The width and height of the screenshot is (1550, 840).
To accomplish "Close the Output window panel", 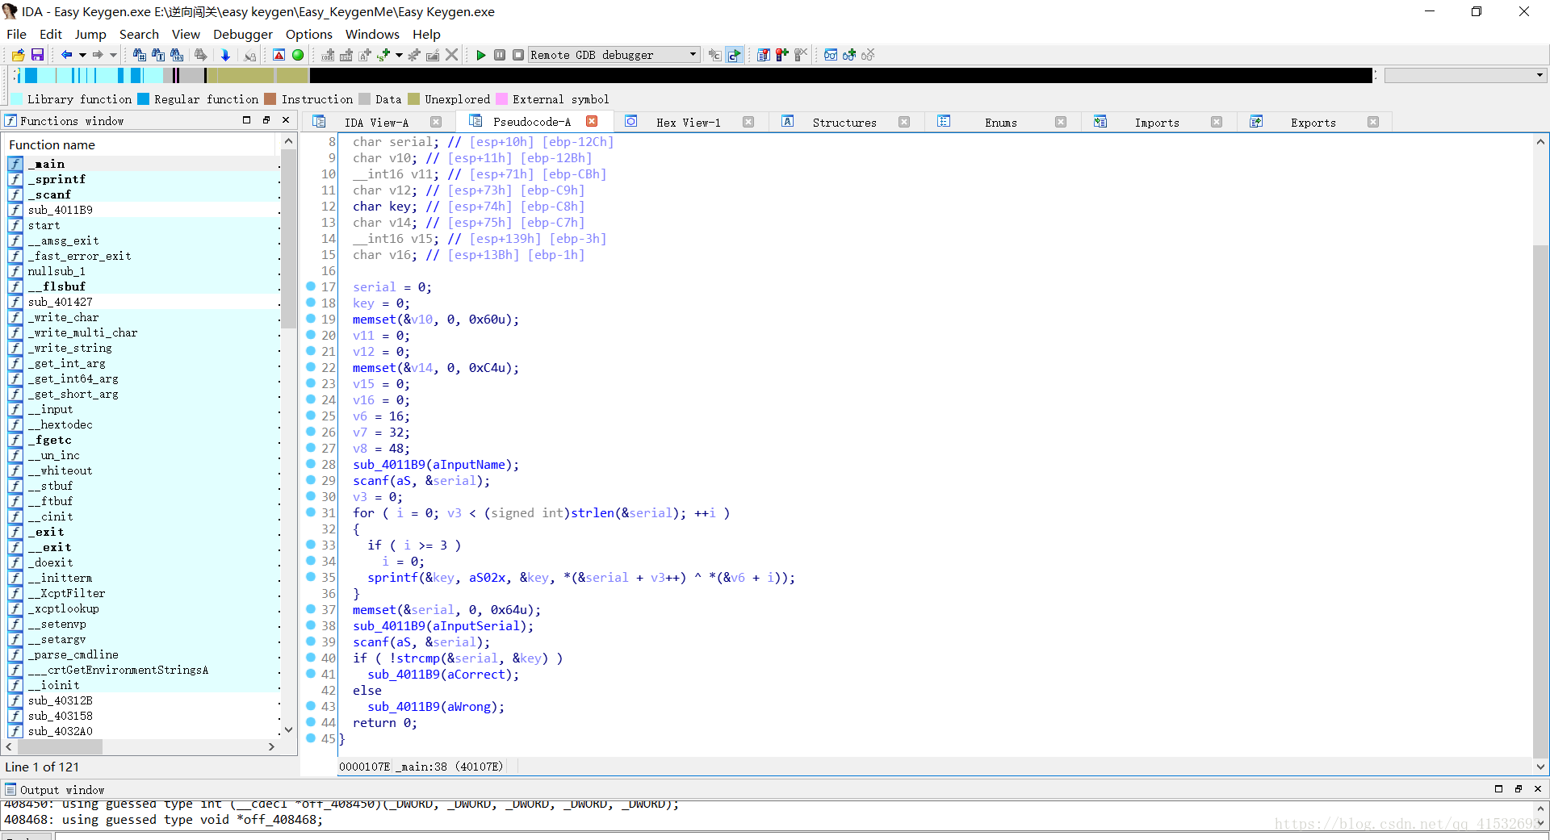I will pyautogui.click(x=1538, y=789).
